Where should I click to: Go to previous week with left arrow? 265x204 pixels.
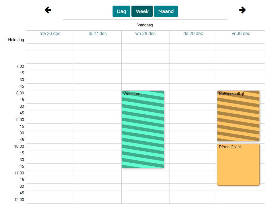(x=48, y=10)
